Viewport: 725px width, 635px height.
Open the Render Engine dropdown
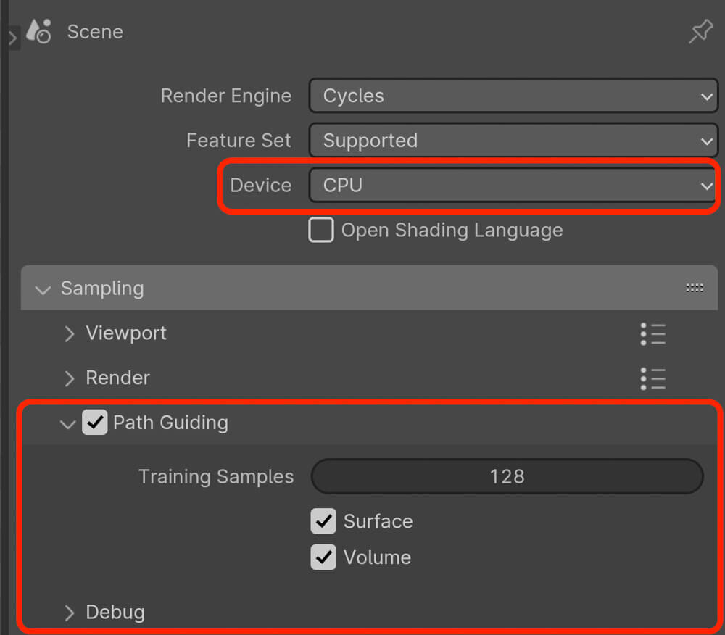tap(513, 96)
